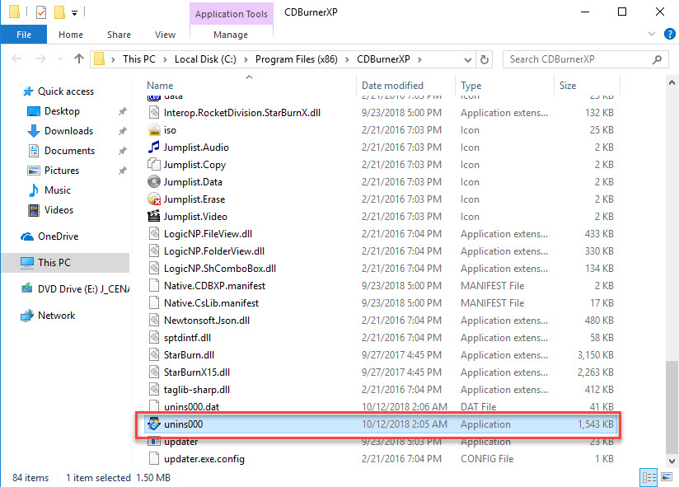
Task: Open the View ribbon tab
Action: [165, 35]
